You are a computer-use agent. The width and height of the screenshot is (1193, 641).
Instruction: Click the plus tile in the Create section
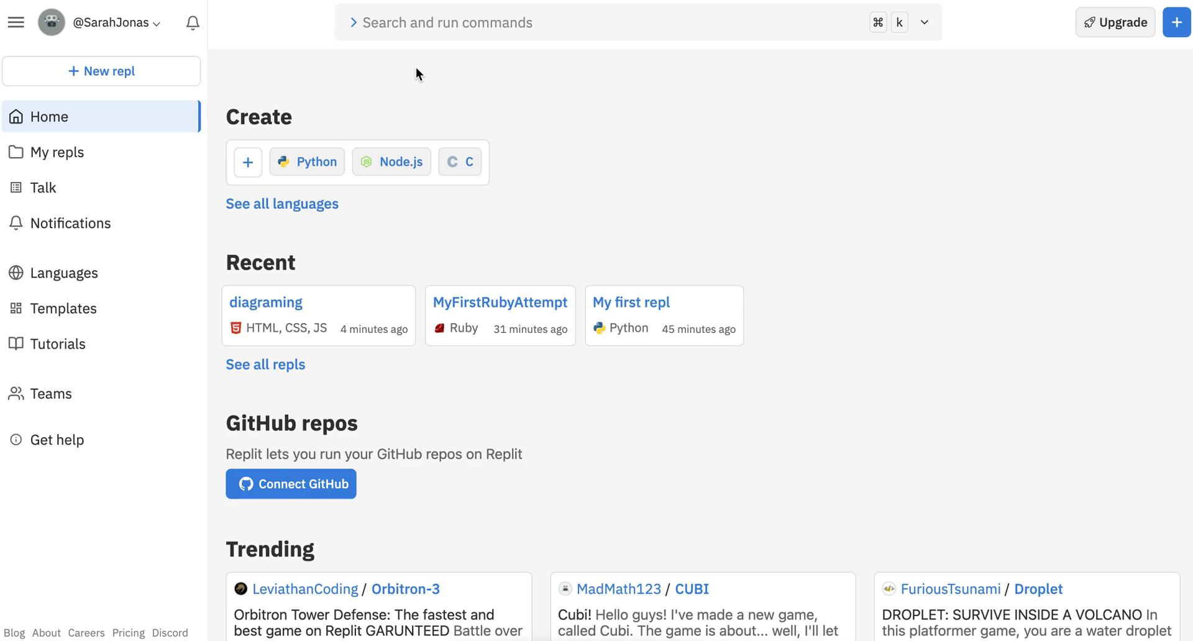pyautogui.click(x=248, y=162)
